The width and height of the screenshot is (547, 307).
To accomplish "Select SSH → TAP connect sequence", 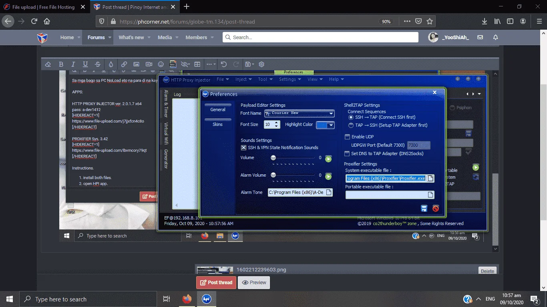I will [351, 117].
